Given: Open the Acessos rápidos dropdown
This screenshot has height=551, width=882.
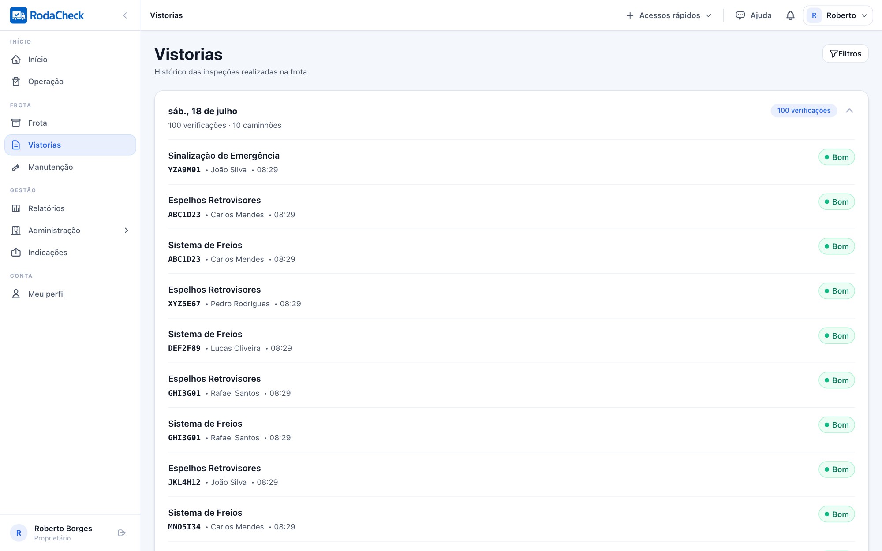Looking at the screenshot, I should coord(669,15).
